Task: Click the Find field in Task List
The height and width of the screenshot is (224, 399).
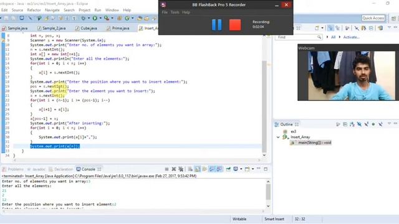Action: click(x=299, y=37)
